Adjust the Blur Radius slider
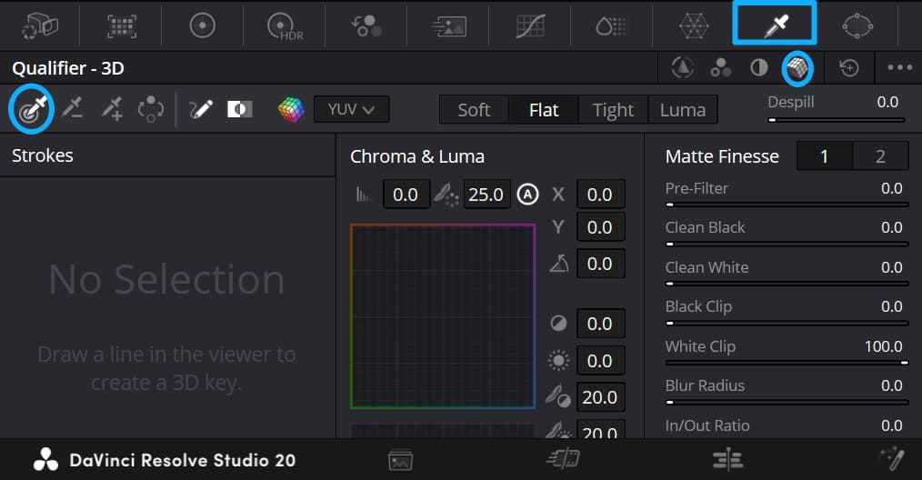This screenshot has width=922, height=480. pos(787,403)
